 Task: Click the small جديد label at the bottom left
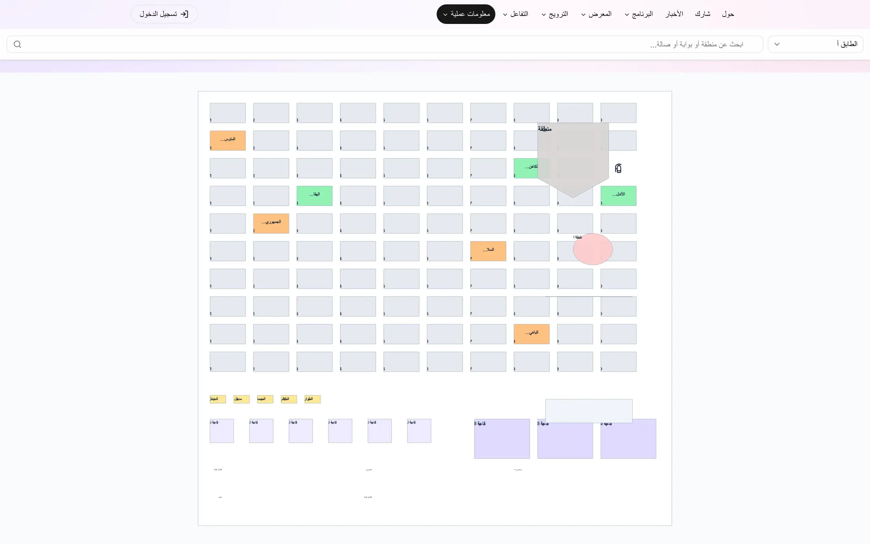(x=220, y=497)
